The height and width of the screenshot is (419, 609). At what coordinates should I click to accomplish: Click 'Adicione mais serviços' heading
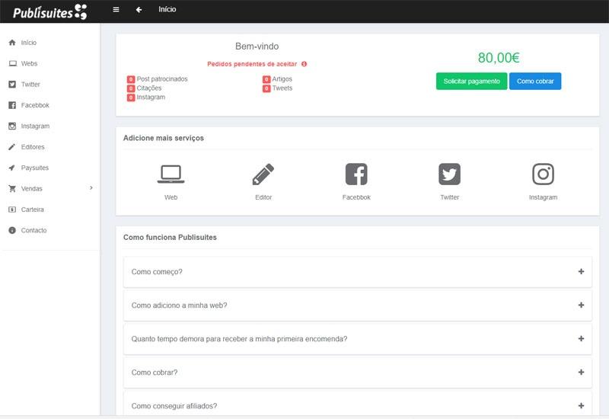(x=164, y=138)
